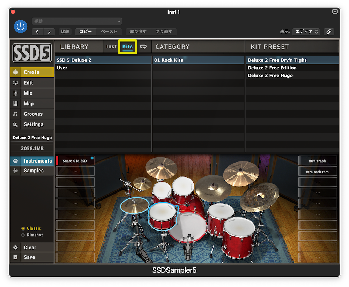The image size is (349, 287).
Task: Go to the next preset arrow
Action: (x=49, y=32)
